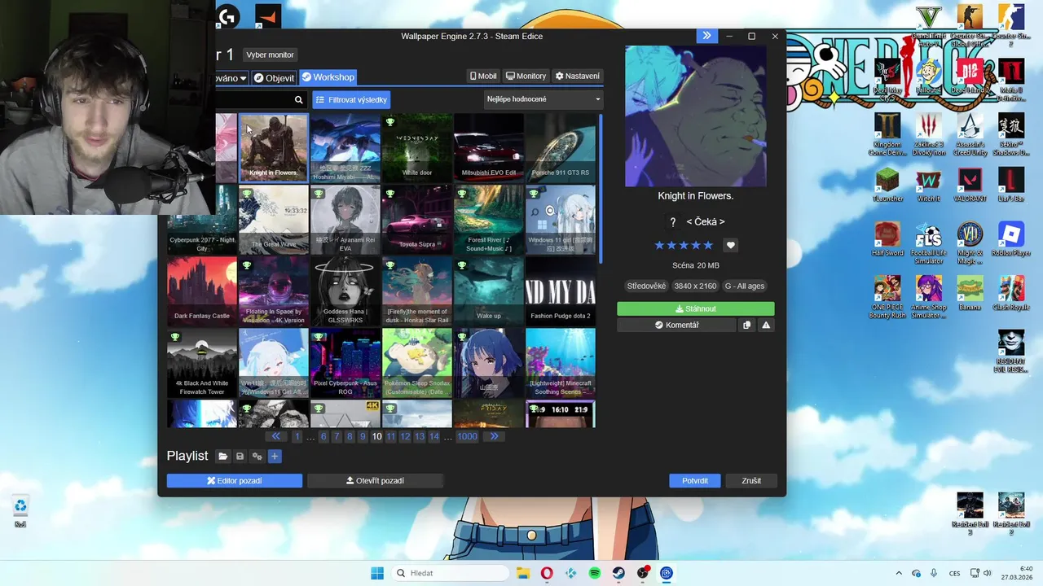This screenshot has width=1043, height=586.
Task: Open the Clash Royale desktop shortcut
Action: click(x=1010, y=294)
